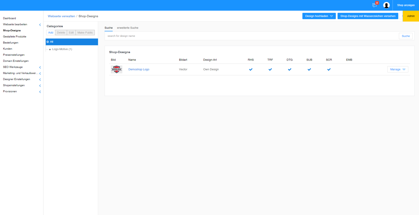This screenshot has height=215, width=419.
Task: Open the messages notification icon
Action: 374,5
